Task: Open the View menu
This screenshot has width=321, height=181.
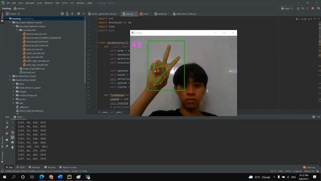Action: tap(21, 3)
